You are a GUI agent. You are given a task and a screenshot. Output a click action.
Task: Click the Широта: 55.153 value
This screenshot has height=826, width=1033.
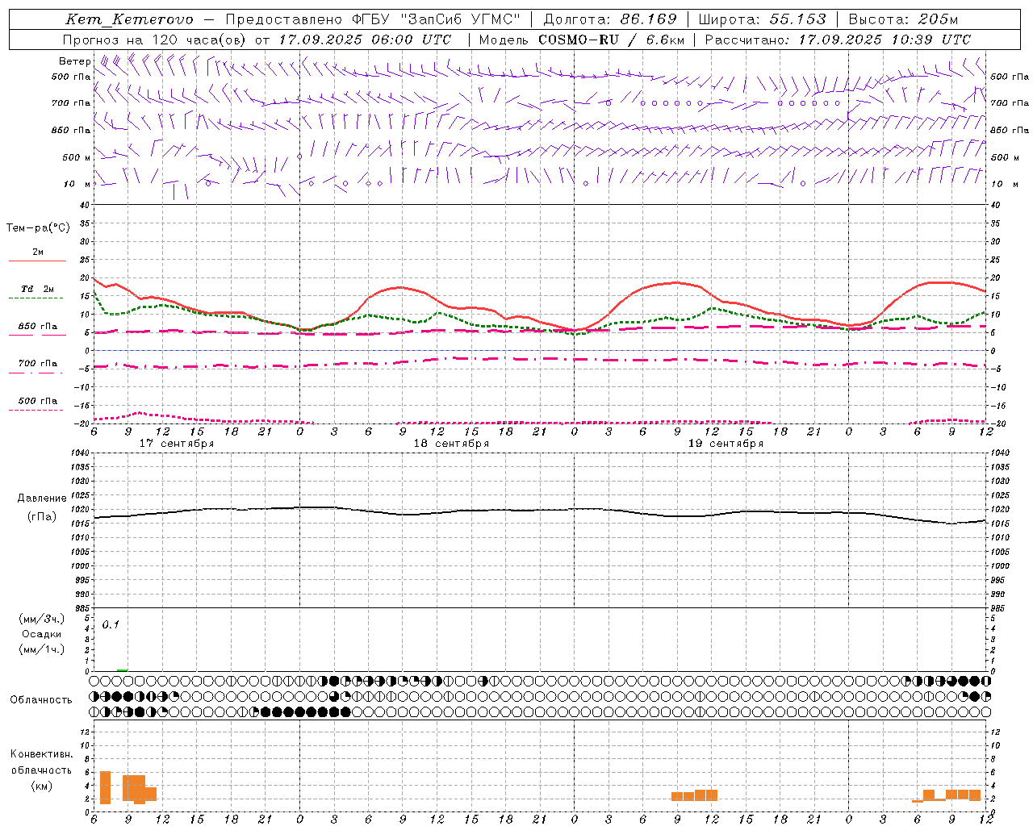[763, 19]
